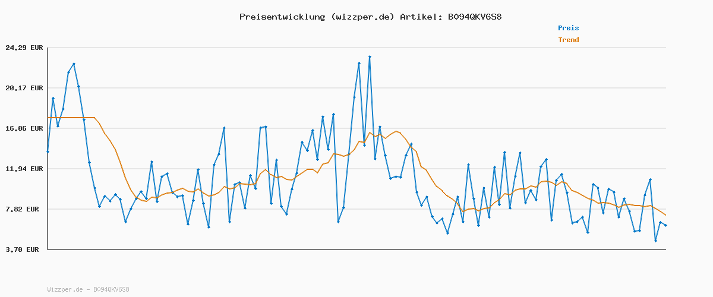Click the 7.82 EUR axis label
Viewport: 713px width, 297px height.
(24, 209)
